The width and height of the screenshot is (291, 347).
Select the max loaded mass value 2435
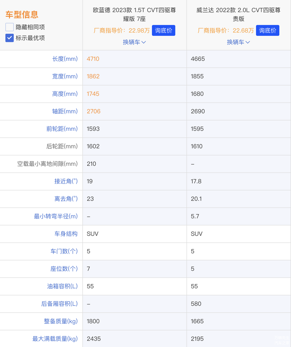click(x=94, y=339)
